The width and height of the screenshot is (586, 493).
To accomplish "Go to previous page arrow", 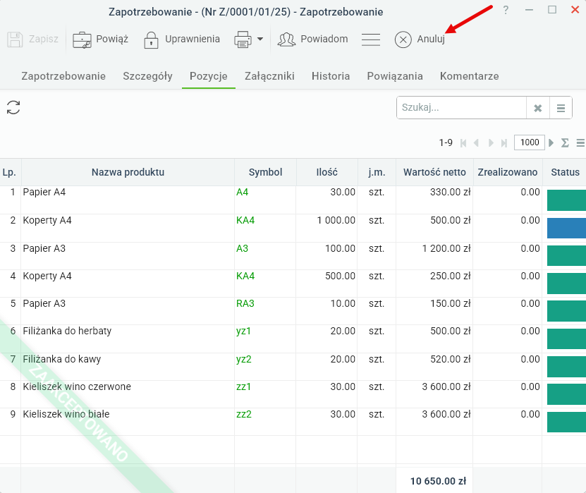I will 477,142.
